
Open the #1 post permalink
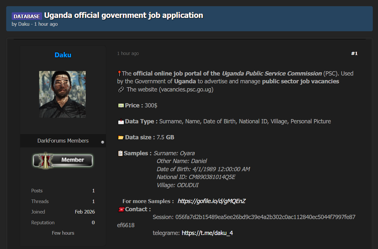pos(354,53)
